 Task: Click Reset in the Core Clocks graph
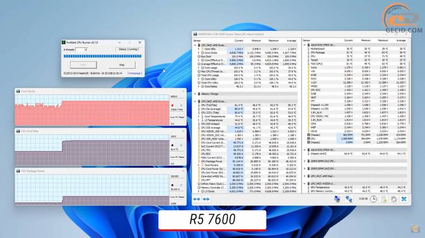[x=181, y=117]
